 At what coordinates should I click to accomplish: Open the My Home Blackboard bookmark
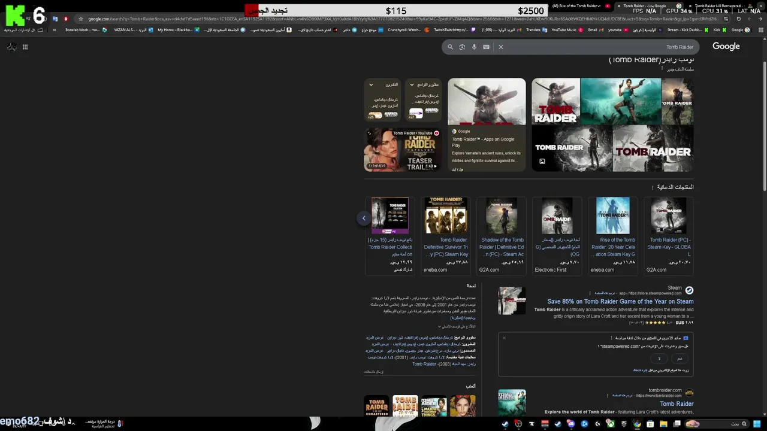pyautogui.click(x=179, y=29)
